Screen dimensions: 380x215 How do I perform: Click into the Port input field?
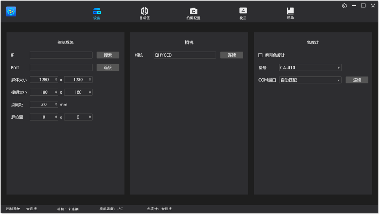pos(61,68)
